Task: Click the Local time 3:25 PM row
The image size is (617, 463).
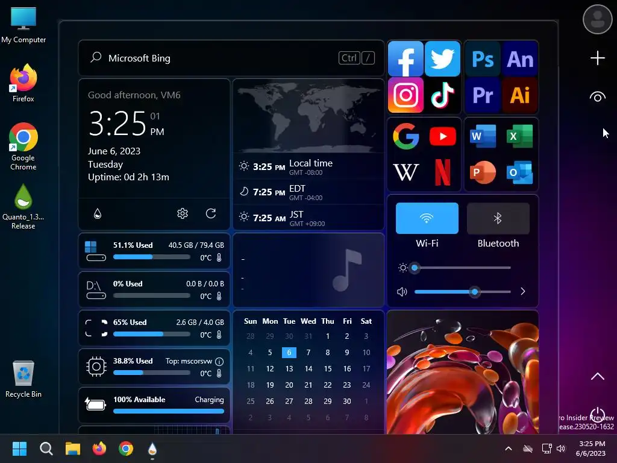Action: coord(308,166)
